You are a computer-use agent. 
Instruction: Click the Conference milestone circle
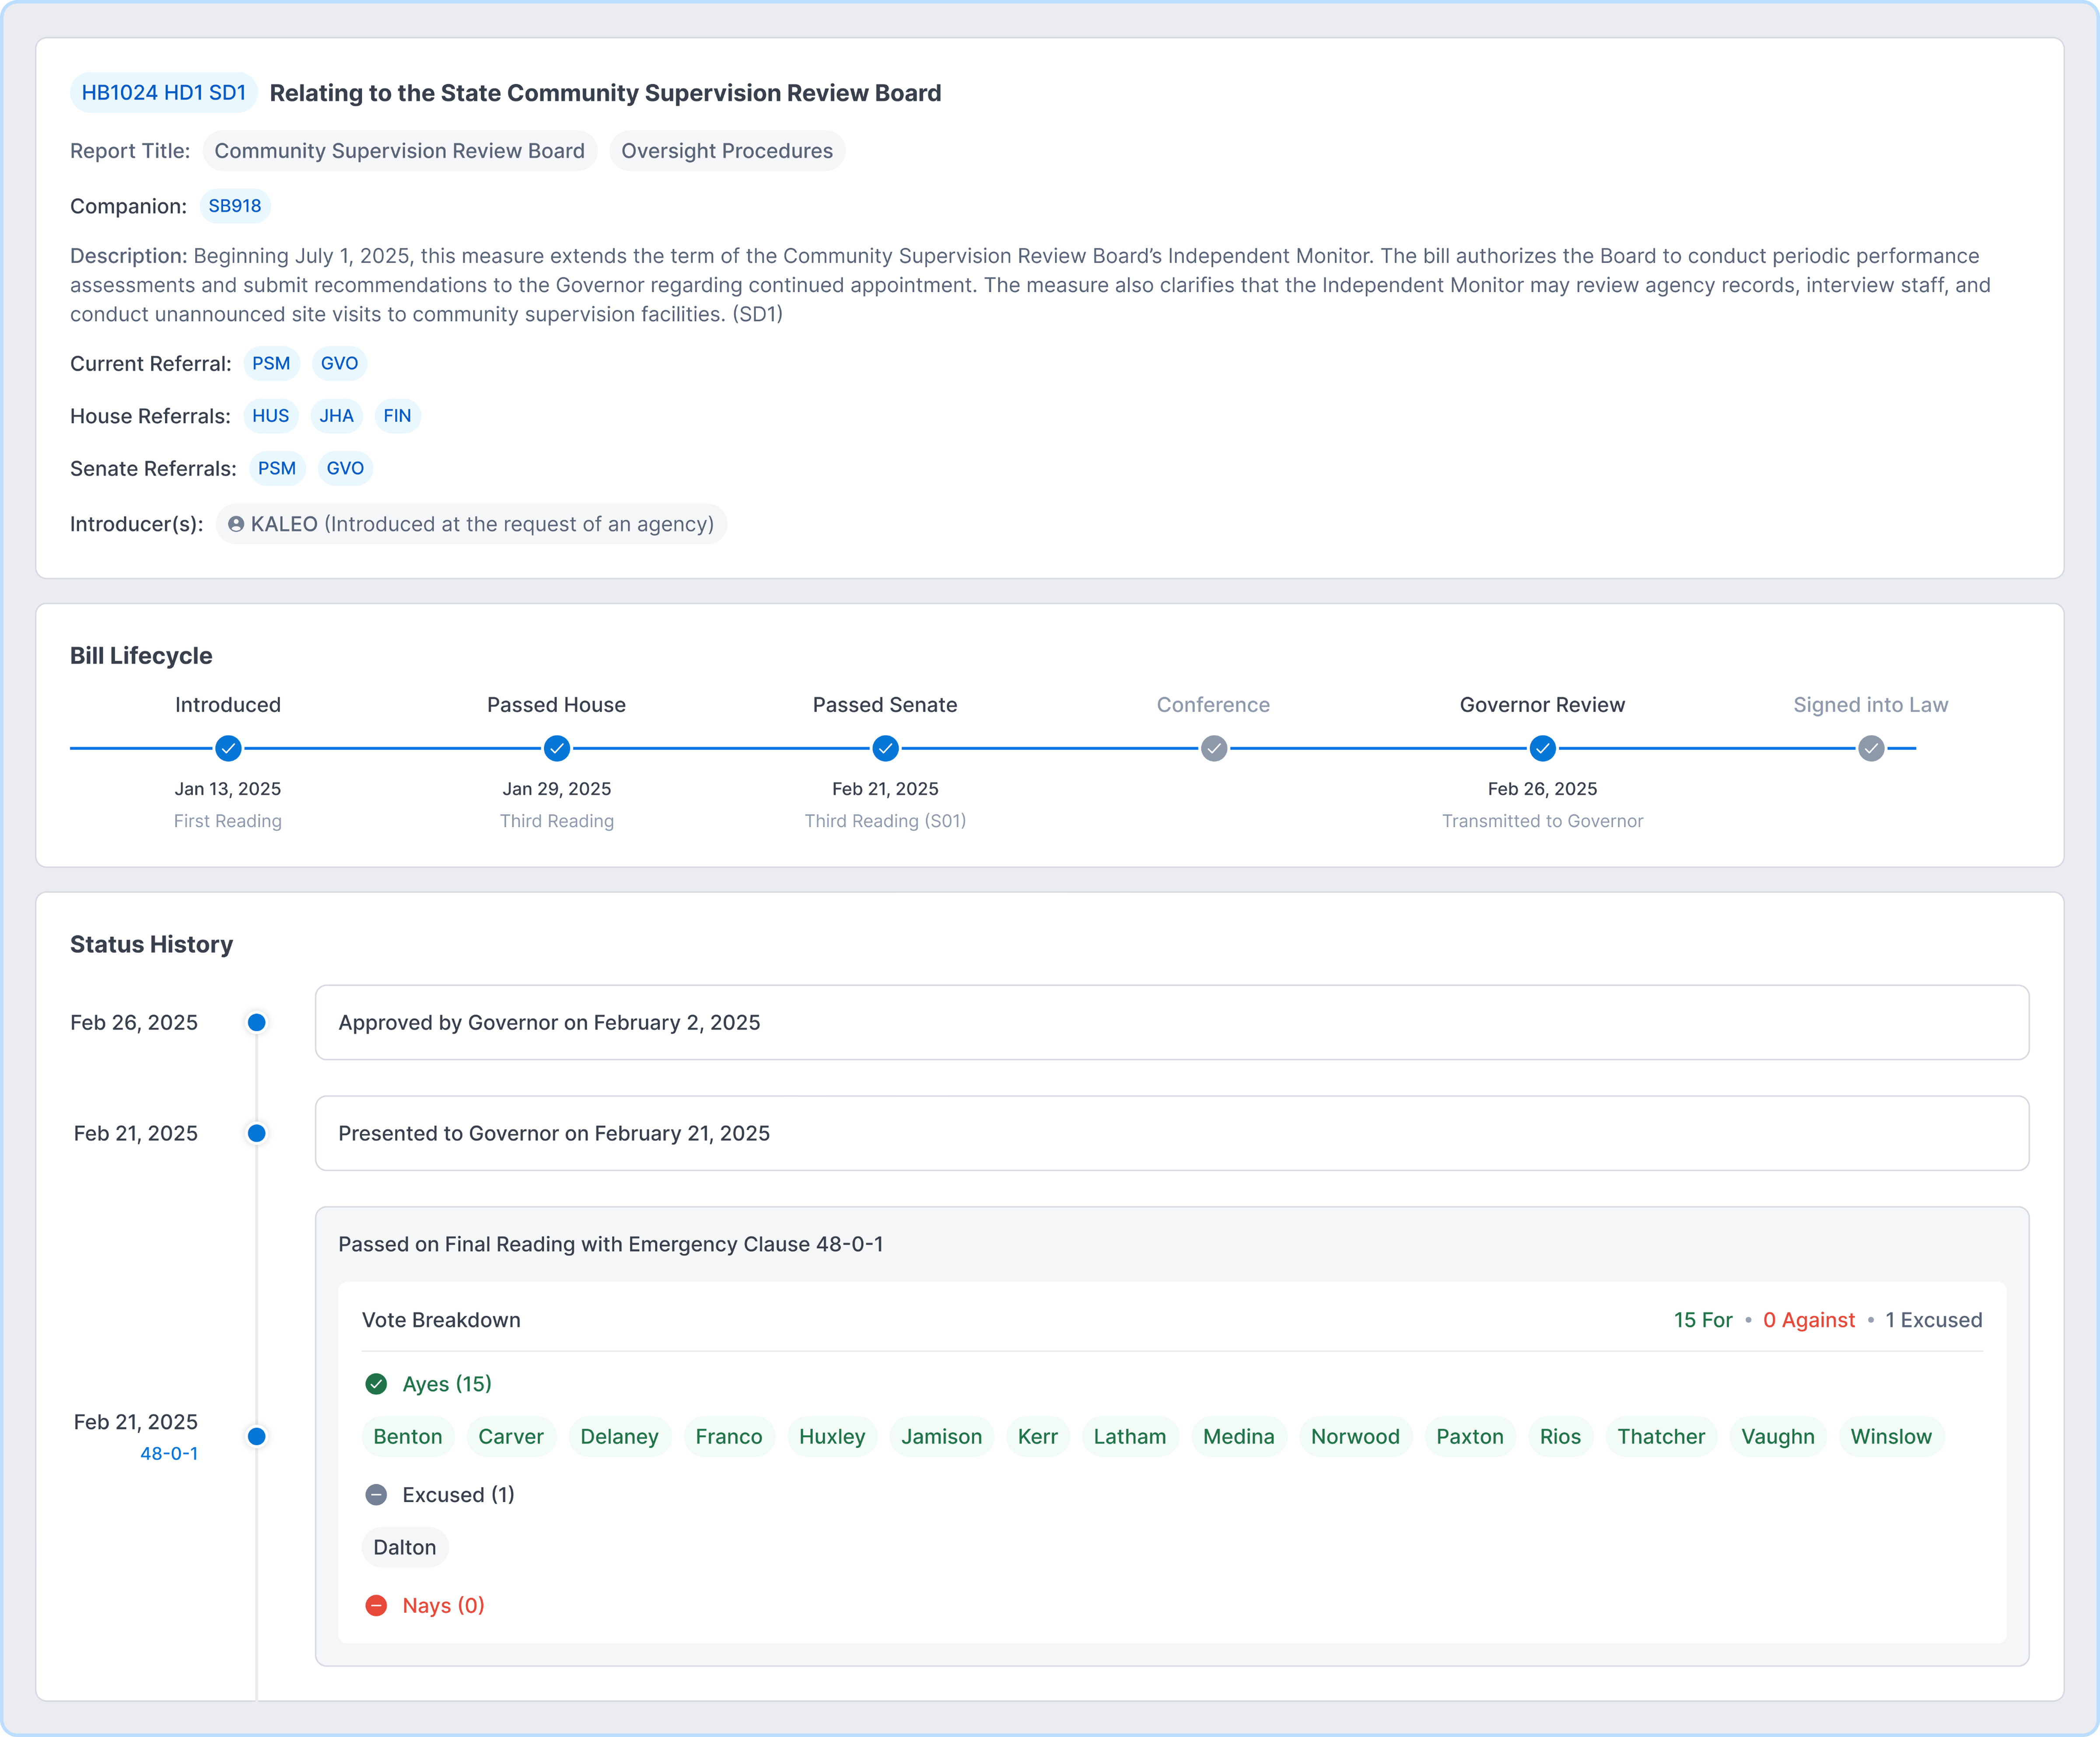tap(1213, 749)
